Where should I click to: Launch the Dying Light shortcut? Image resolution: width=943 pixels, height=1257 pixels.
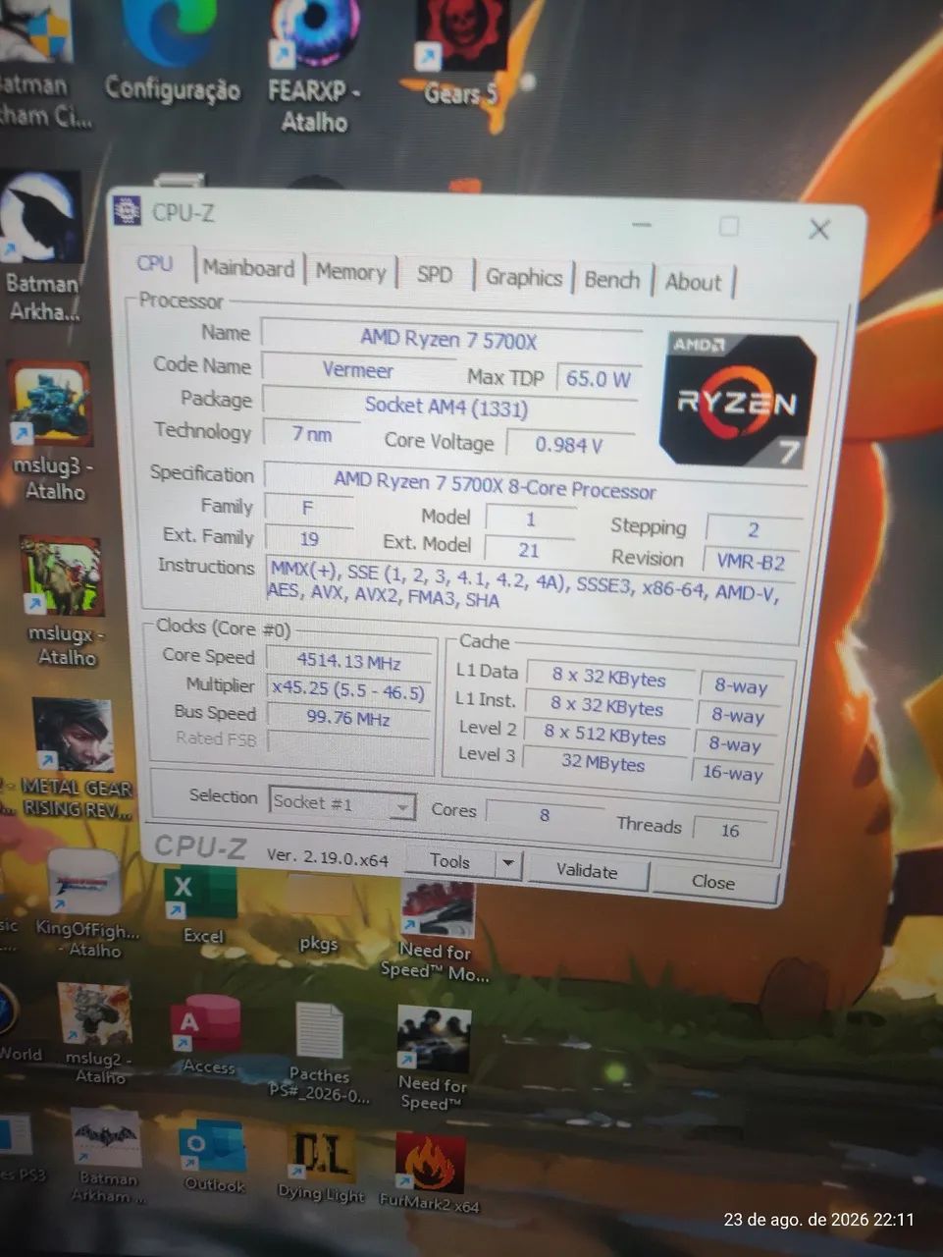pos(321,1166)
